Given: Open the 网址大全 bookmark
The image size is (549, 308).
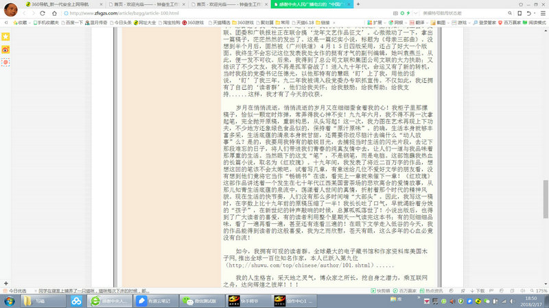Looking at the screenshot, I should (x=145, y=23).
